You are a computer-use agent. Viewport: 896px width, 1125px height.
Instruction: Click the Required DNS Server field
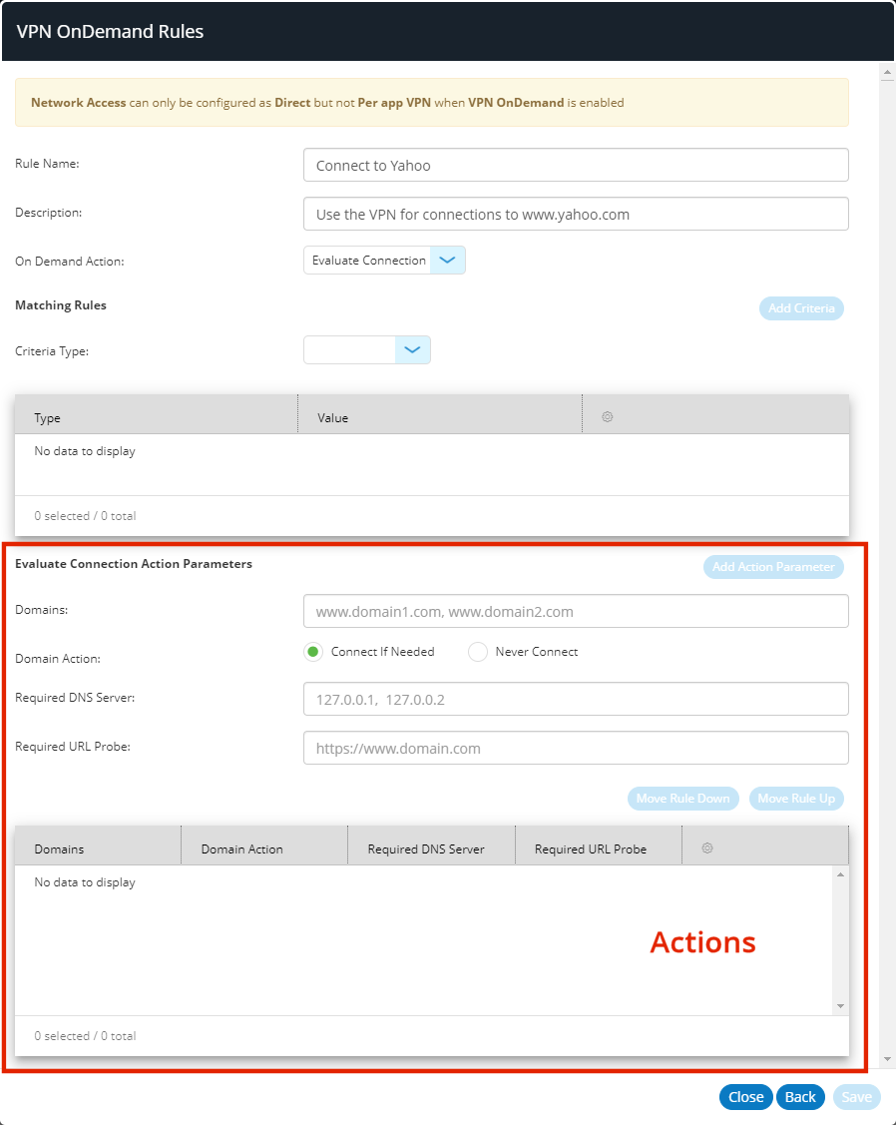click(x=576, y=700)
